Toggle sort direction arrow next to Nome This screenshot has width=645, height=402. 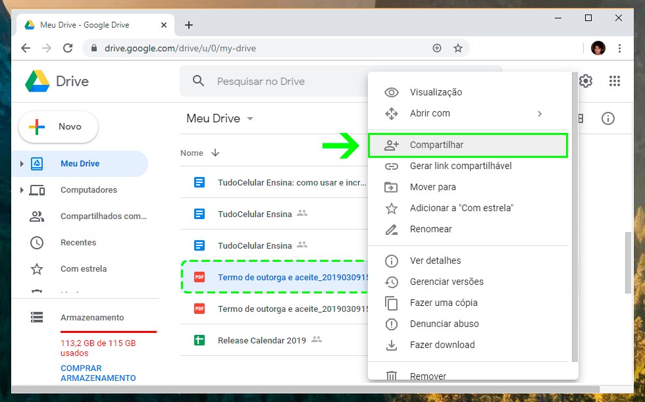(x=215, y=153)
